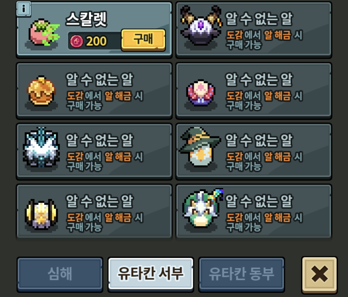Viewport: 348px width, 297px height.
Task: Click the red coin currency icon
Action: coord(76,41)
